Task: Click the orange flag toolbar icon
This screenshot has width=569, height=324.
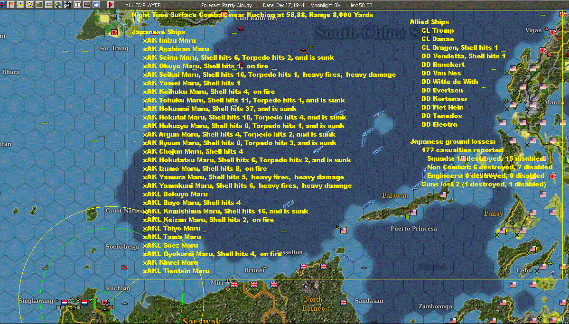Action: click(11, 5)
